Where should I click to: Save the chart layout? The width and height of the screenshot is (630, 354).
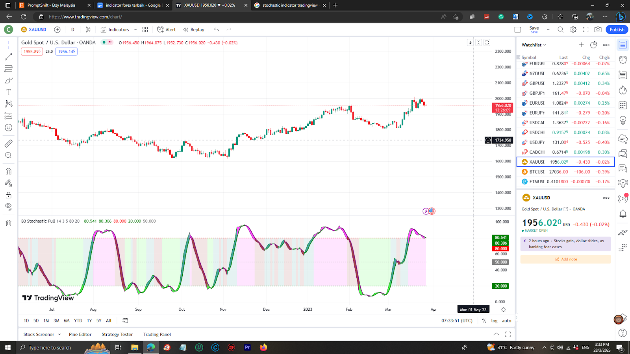pos(534,29)
